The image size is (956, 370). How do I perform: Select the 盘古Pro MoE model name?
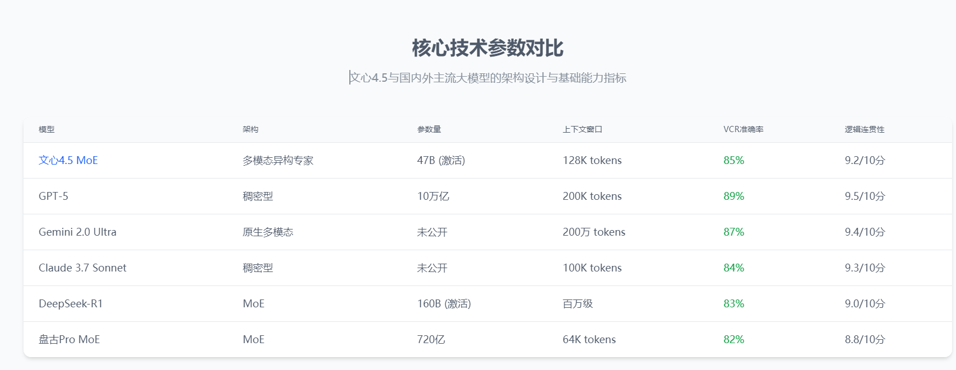point(70,339)
